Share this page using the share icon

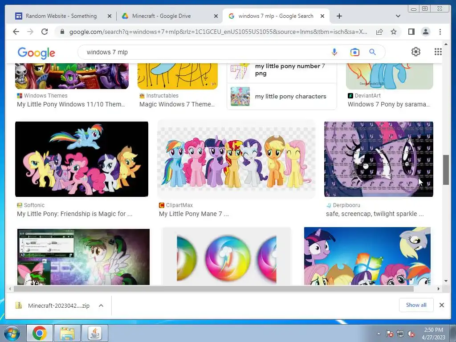pyautogui.click(x=379, y=32)
